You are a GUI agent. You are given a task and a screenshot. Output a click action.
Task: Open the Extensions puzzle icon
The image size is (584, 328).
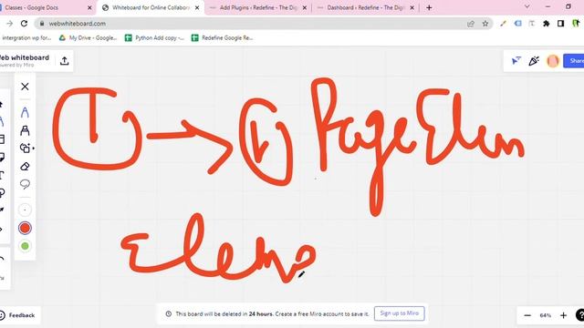point(547,24)
